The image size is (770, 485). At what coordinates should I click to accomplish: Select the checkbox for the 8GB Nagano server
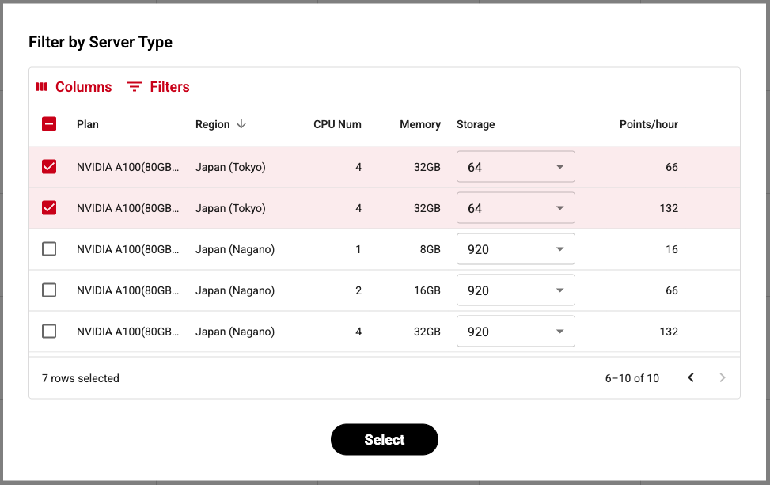49,248
